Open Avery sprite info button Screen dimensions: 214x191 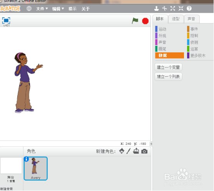26,159
